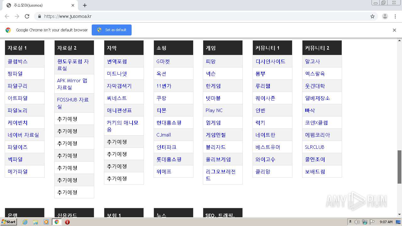
Task: Visit the 메가파일 link
Action: (x=18, y=172)
